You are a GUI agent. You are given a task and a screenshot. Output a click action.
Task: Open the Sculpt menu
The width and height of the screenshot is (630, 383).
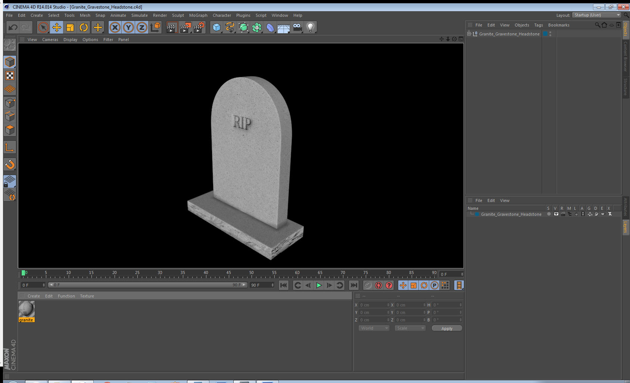(178, 15)
